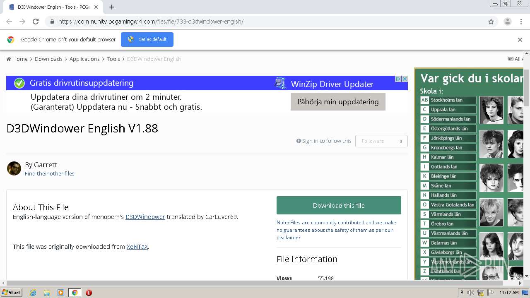Viewport: 530px width, 298px height.
Task: Click the volume speaker tray icon
Action: tap(471, 293)
